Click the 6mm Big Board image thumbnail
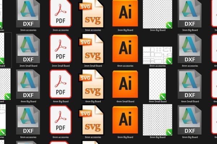This screenshot has height=144, width=217. (x=157, y=120)
